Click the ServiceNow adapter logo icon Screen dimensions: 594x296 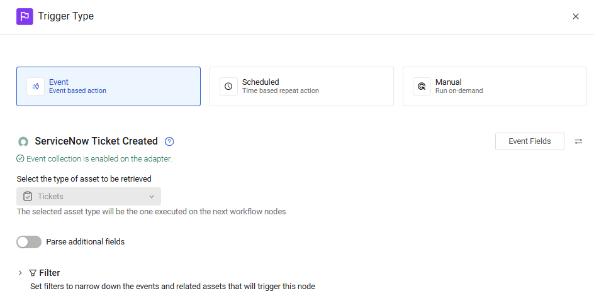(x=23, y=141)
